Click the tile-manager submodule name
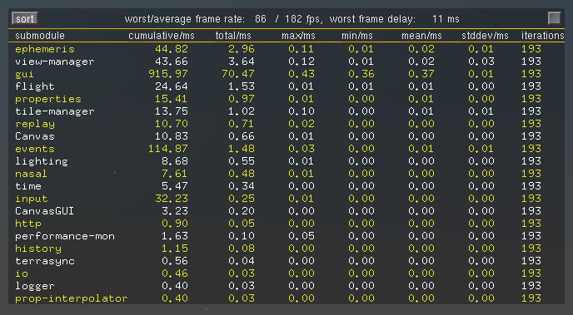This screenshot has width=573, height=315. point(54,111)
